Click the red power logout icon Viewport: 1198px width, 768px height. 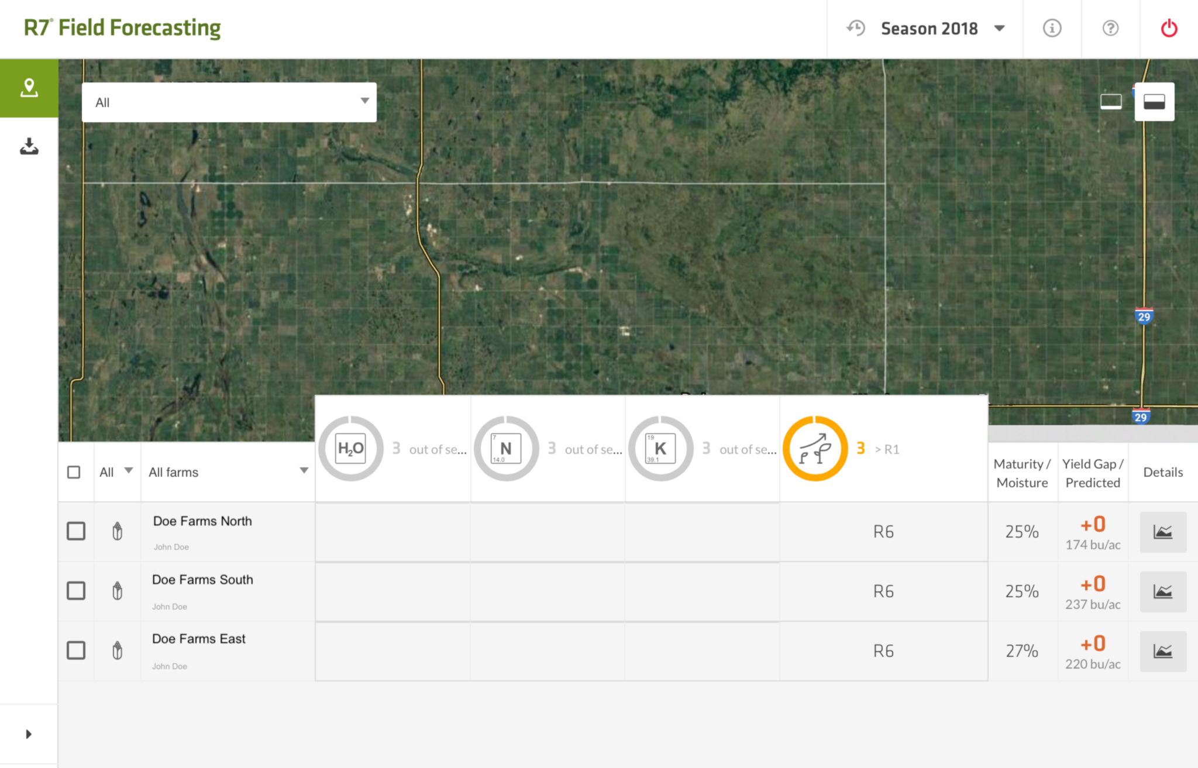pyautogui.click(x=1169, y=28)
